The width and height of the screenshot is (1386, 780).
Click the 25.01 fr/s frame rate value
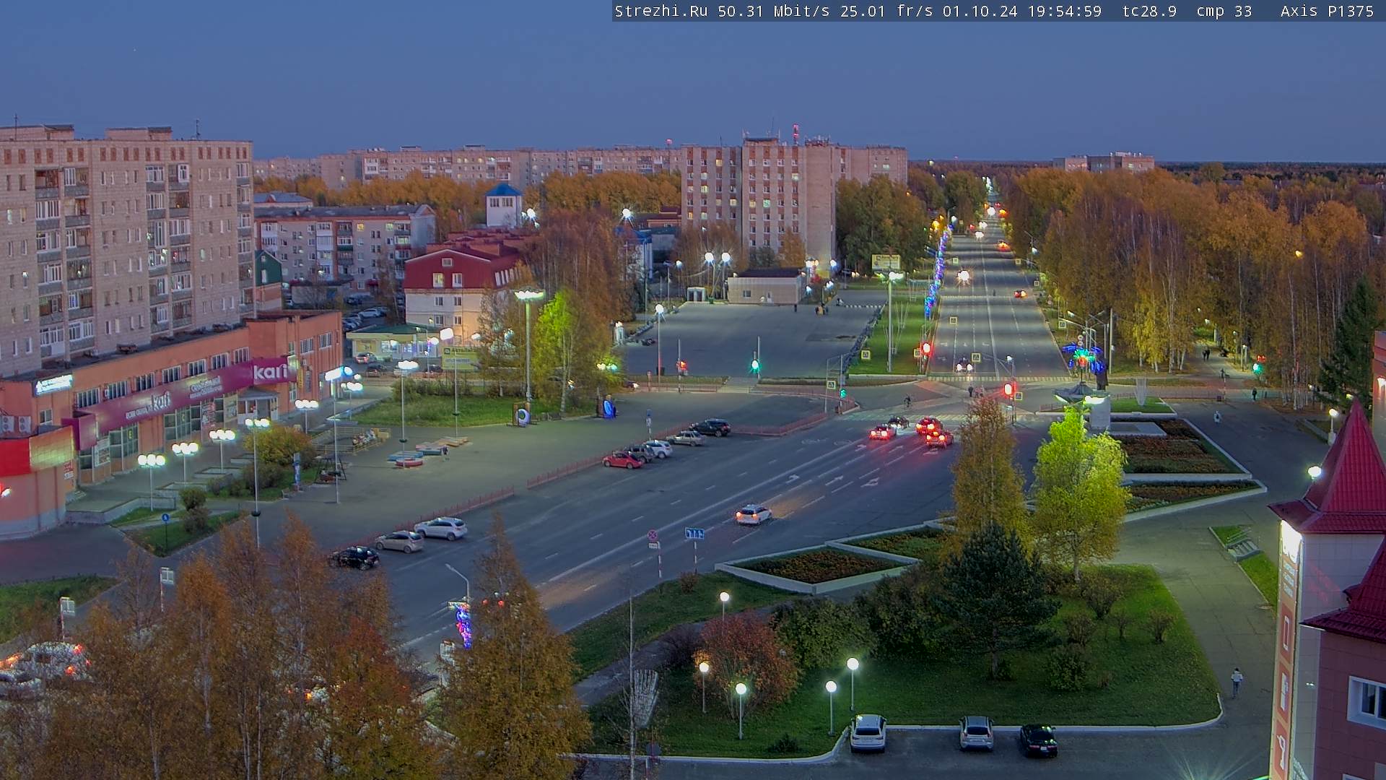pyautogui.click(x=888, y=12)
